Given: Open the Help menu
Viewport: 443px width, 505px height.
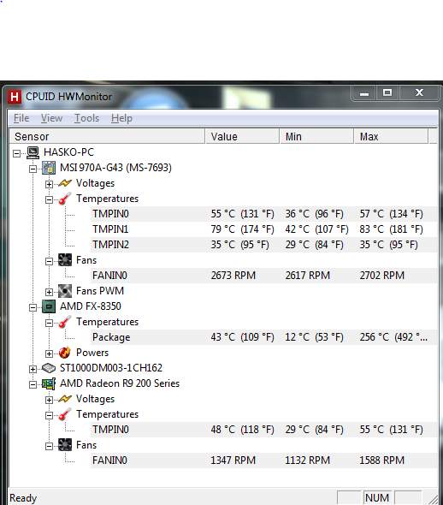Looking at the screenshot, I should 121,118.
